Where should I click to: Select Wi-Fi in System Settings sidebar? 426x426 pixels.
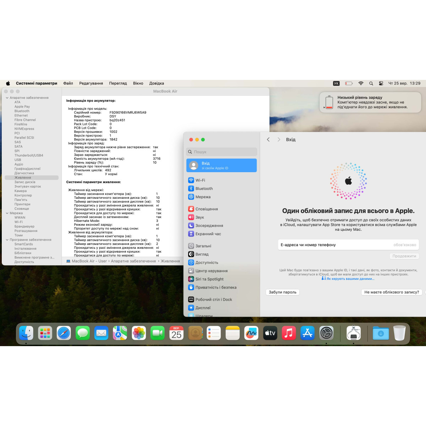click(222, 180)
